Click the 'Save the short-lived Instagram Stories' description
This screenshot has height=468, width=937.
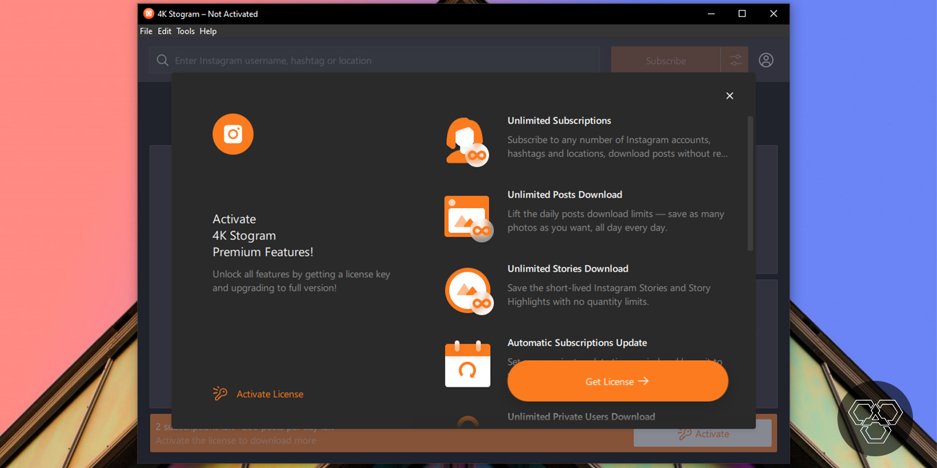[x=609, y=295]
